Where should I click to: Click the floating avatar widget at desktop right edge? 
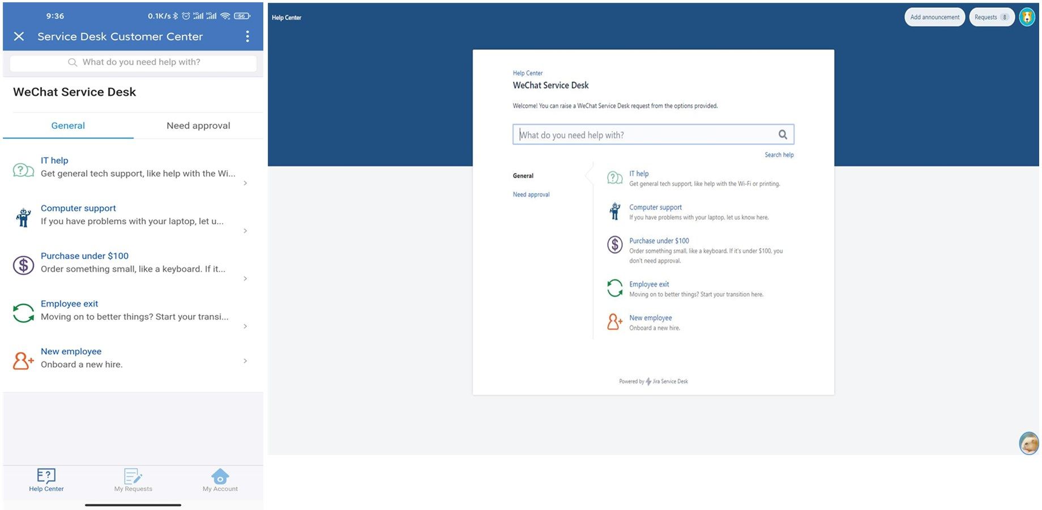(x=1029, y=443)
